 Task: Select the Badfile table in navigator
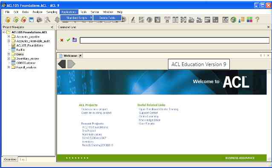[x=20, y=50]
